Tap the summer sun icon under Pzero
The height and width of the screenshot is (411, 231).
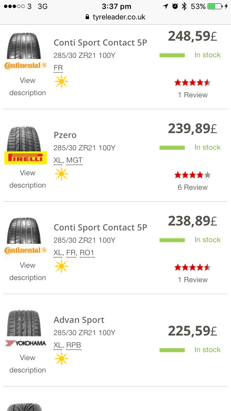point(61,174)
